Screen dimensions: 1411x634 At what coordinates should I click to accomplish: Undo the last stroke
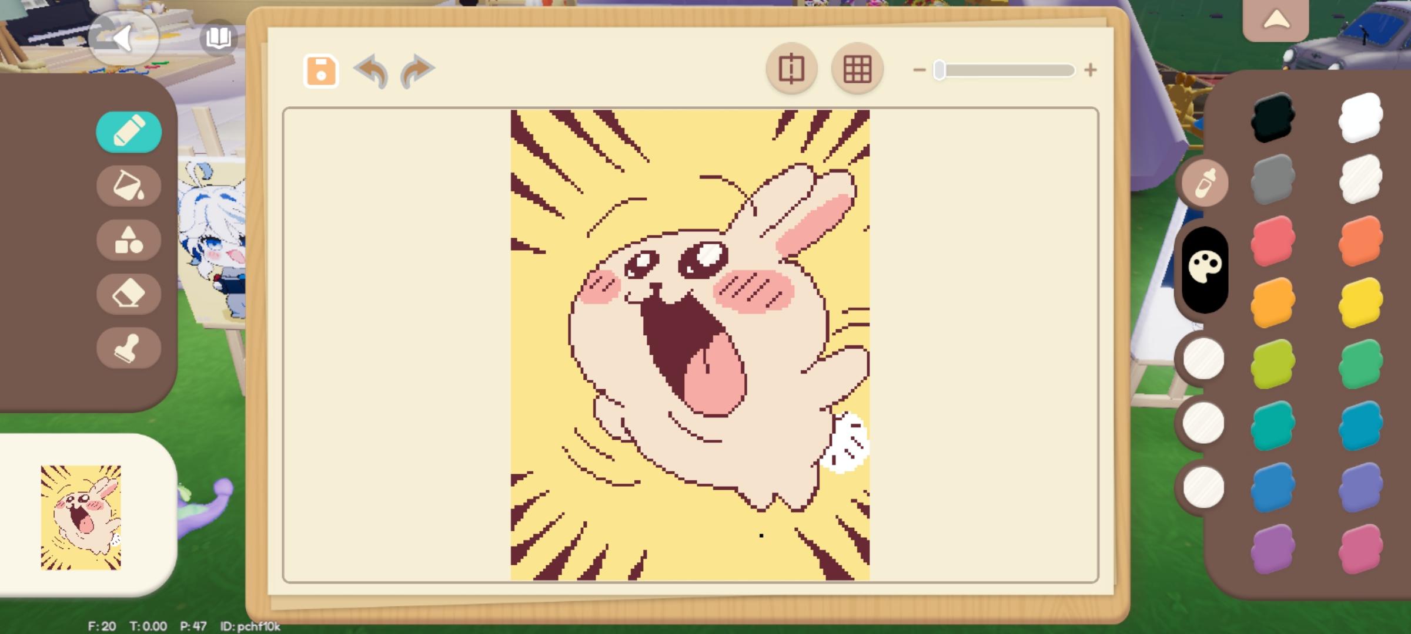(372, 71)
